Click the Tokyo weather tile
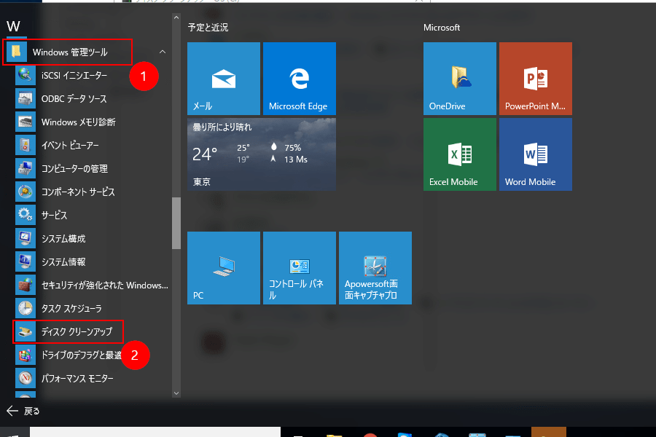This screenshot has height=437, width=656. tap(261, 154)
